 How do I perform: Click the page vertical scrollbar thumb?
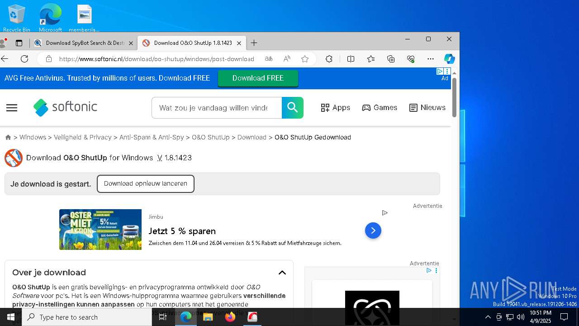click(454, 97)
